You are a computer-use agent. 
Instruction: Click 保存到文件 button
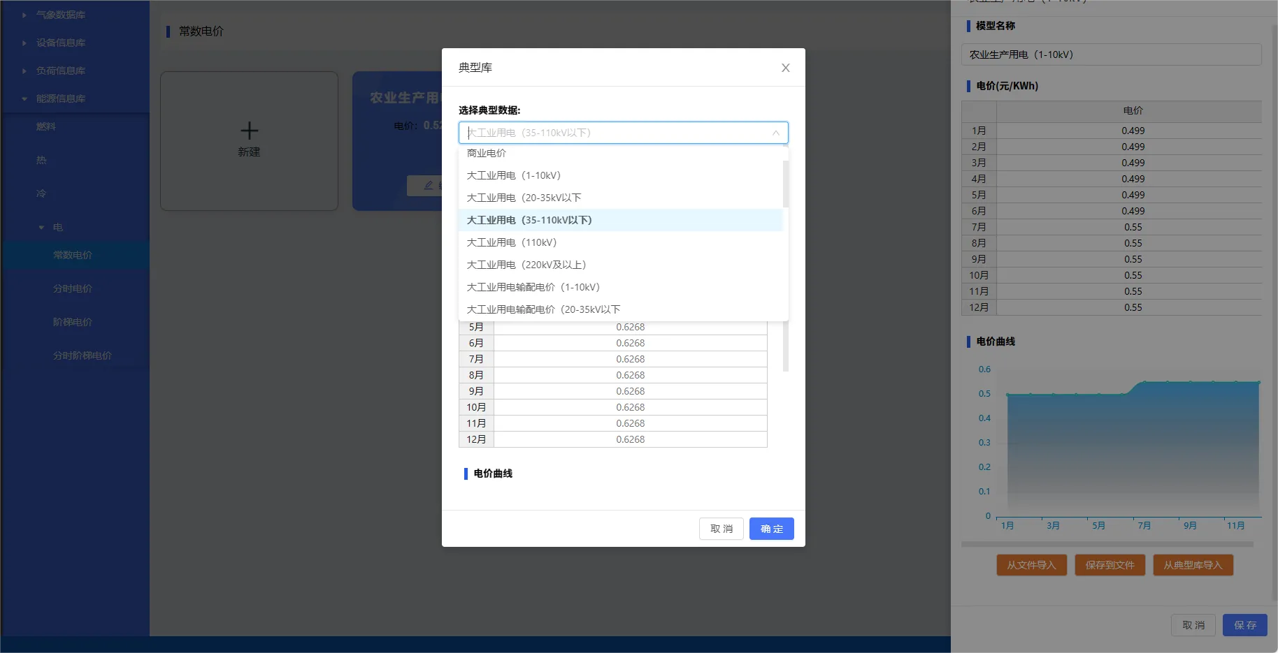pos(1110,565)
